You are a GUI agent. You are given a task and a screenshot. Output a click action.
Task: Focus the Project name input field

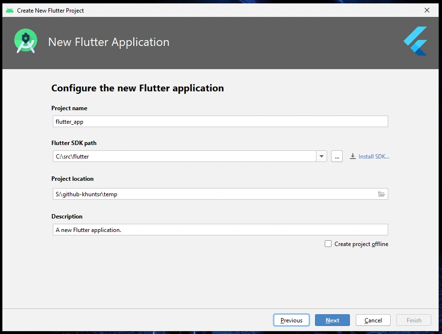point(221,121)
